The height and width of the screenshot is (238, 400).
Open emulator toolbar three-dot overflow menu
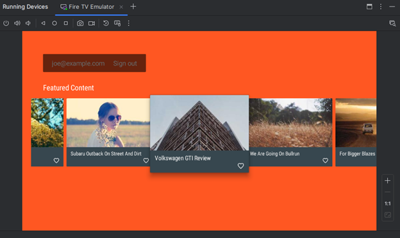coord(129,23)
